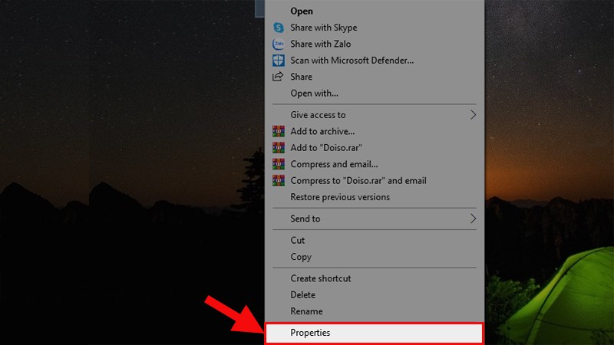The height and width of the screenshot is (345, 614).
Task: Click WinRAR icon beside Add to "Doiso.rar"
Action: [x=279, y=148]
